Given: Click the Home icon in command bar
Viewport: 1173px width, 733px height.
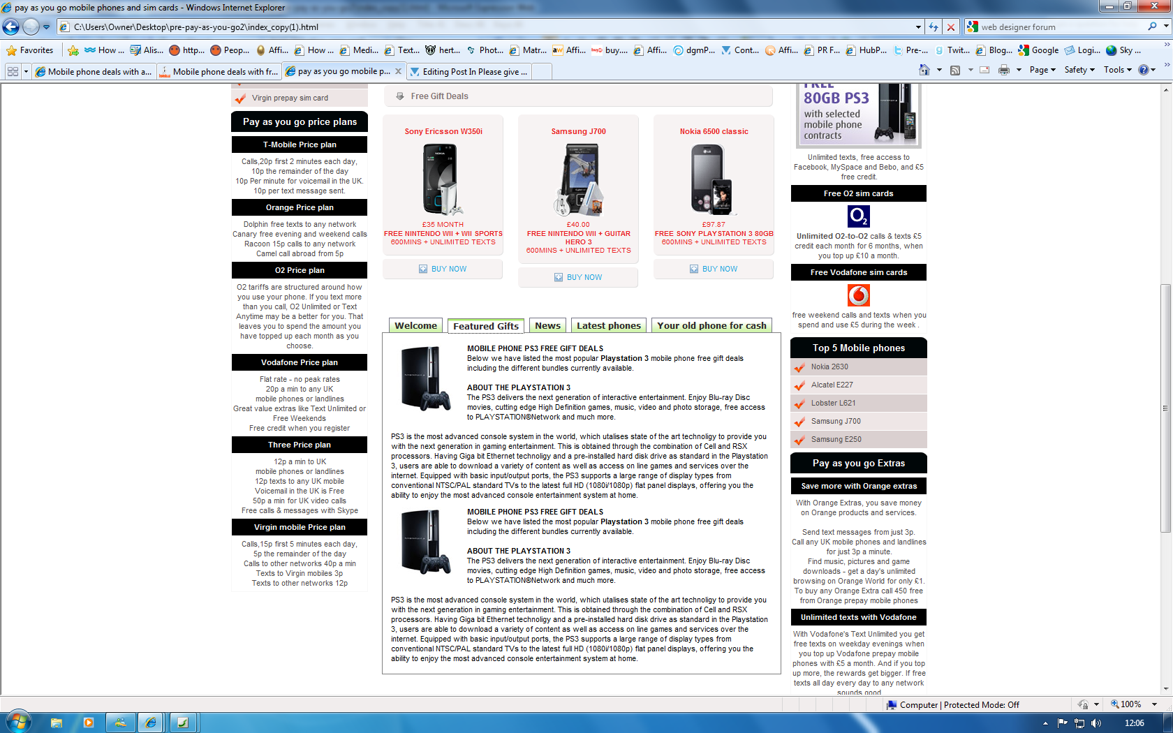Looking at the screenshot, I should [x=924, y=70].
